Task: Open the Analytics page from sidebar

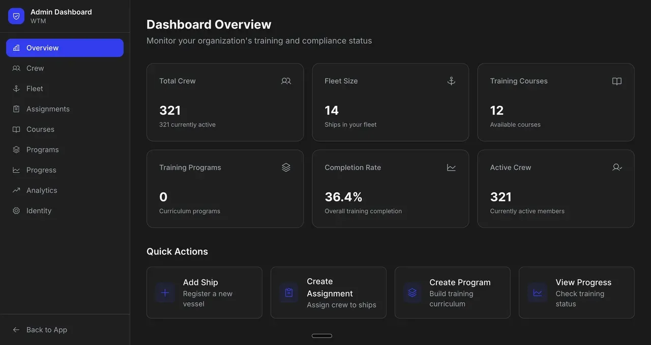Action: pyautogui.click(x=42, y=190)
